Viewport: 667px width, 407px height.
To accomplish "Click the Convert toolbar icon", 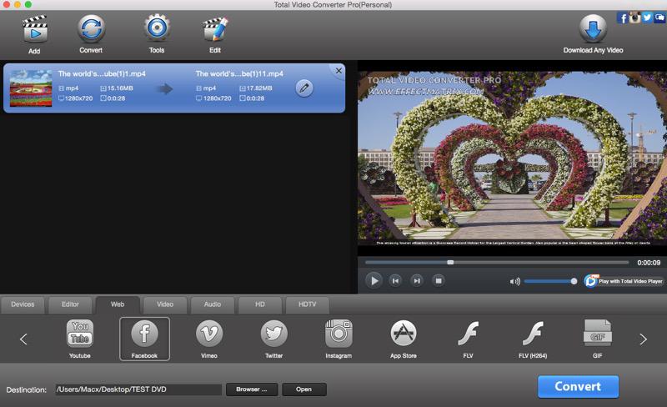I will coord(91,28).
